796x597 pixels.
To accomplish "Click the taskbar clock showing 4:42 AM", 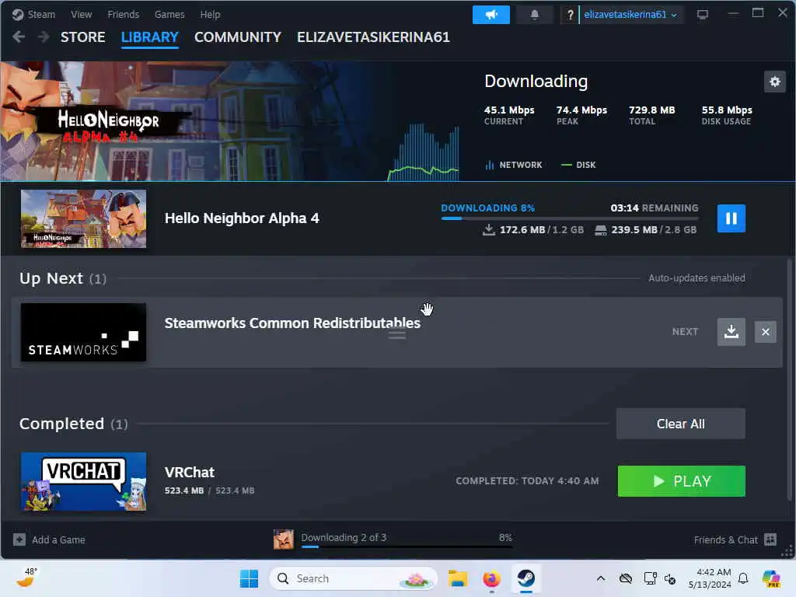I will (710, 578).
